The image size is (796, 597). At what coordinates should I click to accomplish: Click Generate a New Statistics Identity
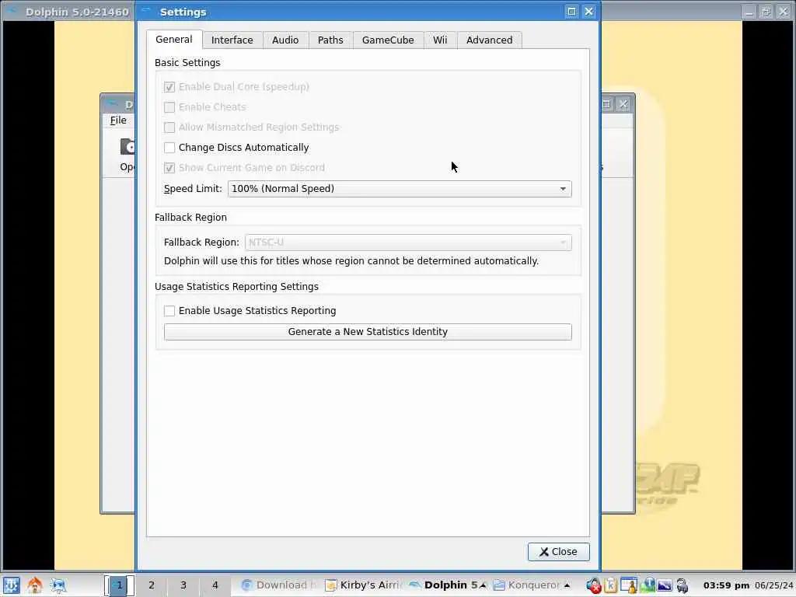(368, 332)
